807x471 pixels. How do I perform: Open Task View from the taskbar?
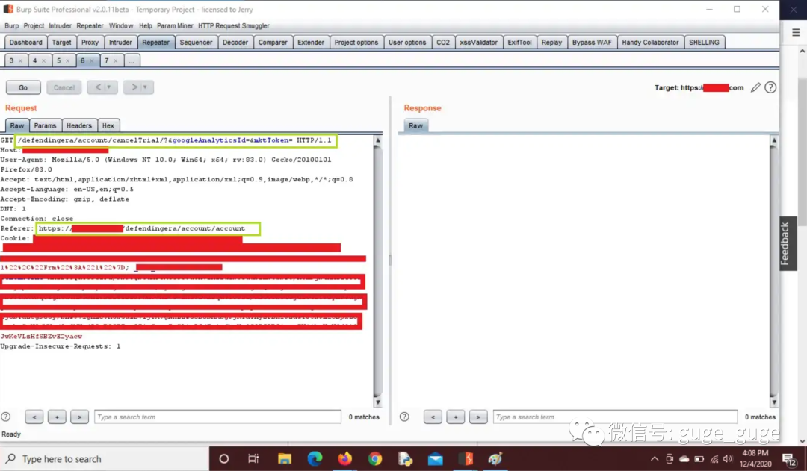253,458
